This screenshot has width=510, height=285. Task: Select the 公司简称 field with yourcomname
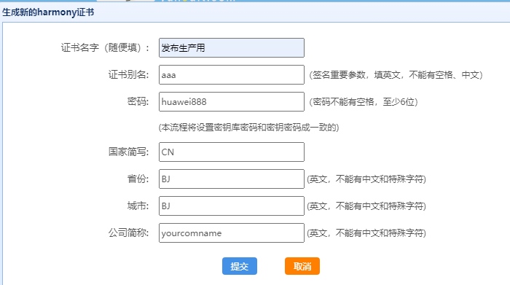(232, 233)
